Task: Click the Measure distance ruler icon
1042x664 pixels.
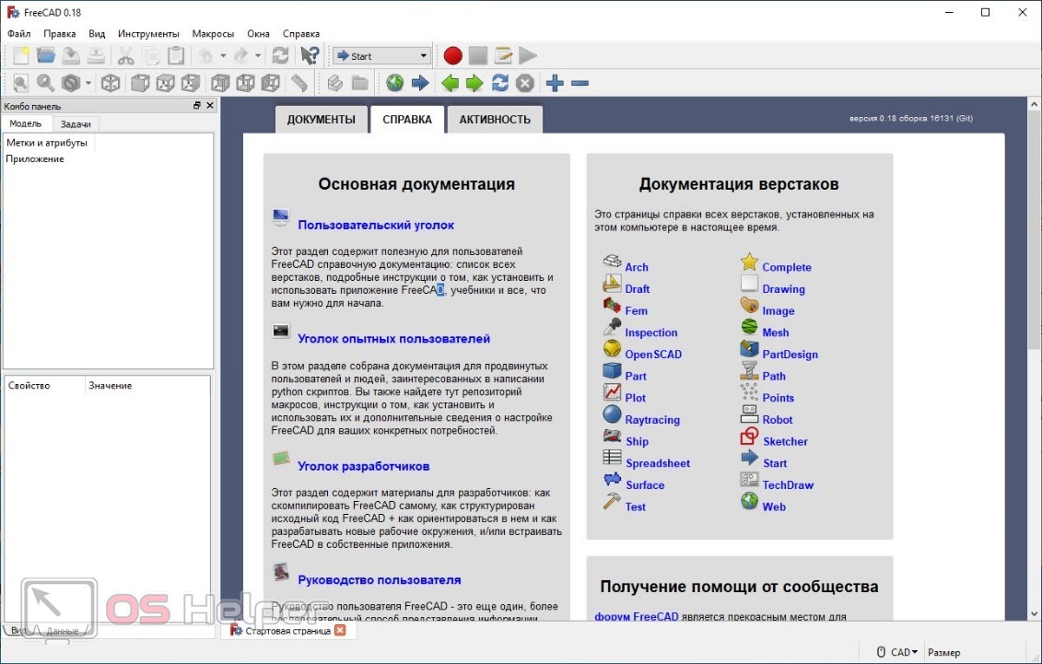Action: point(299,83)
